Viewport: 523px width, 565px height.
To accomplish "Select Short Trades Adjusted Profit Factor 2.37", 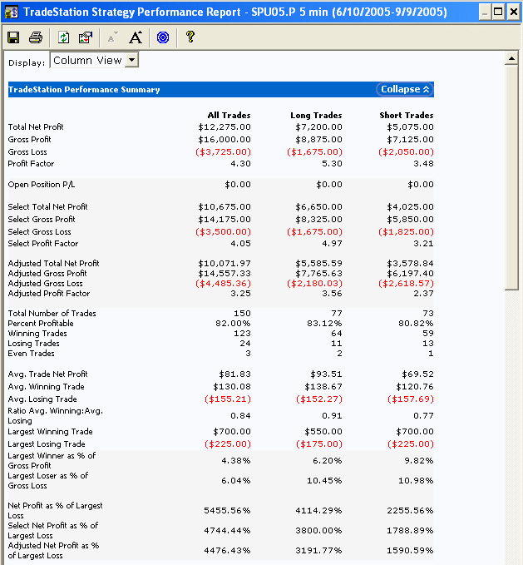I will pyautogui.click(x=423, y=294).
